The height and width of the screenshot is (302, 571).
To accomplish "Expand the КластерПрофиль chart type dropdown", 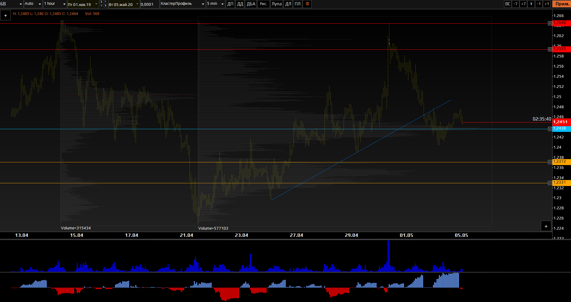I will click(x=182, y=4).
